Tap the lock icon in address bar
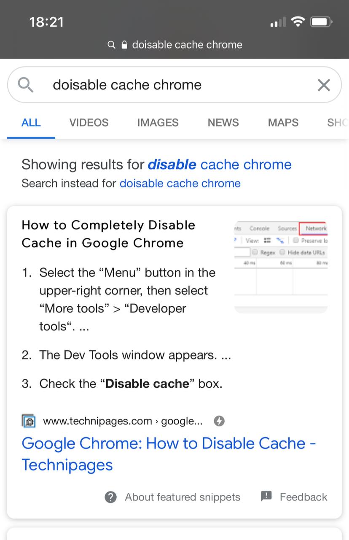Screen dimensions: 349x540 pos(124,45)
